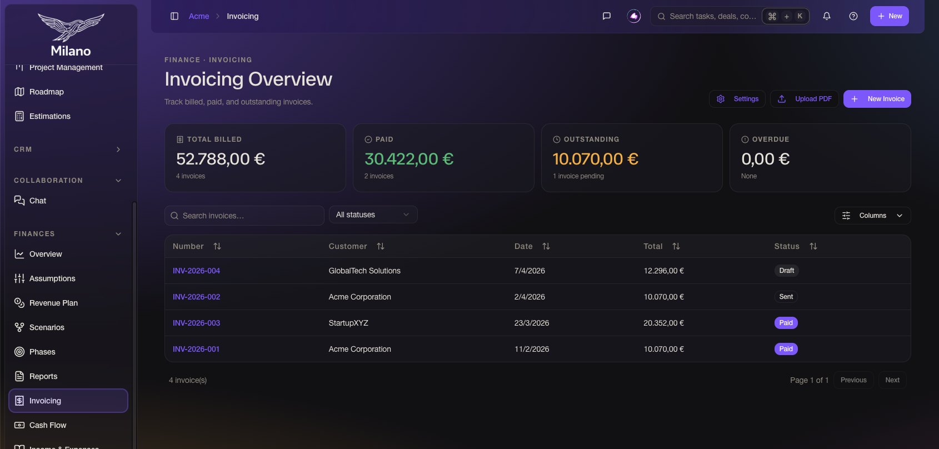Screen dimensions: 939x449
Task: Open Scenarios in sidebar
Action: click(68, 327)
